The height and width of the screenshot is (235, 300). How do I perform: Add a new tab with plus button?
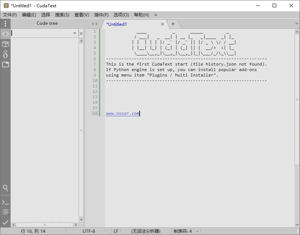coord(173,24)
